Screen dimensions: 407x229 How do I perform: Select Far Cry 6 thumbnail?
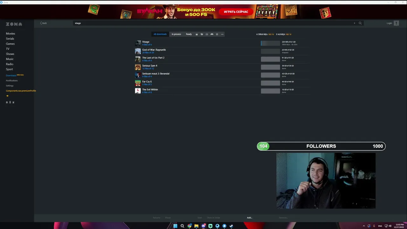(x=138, y=83)
